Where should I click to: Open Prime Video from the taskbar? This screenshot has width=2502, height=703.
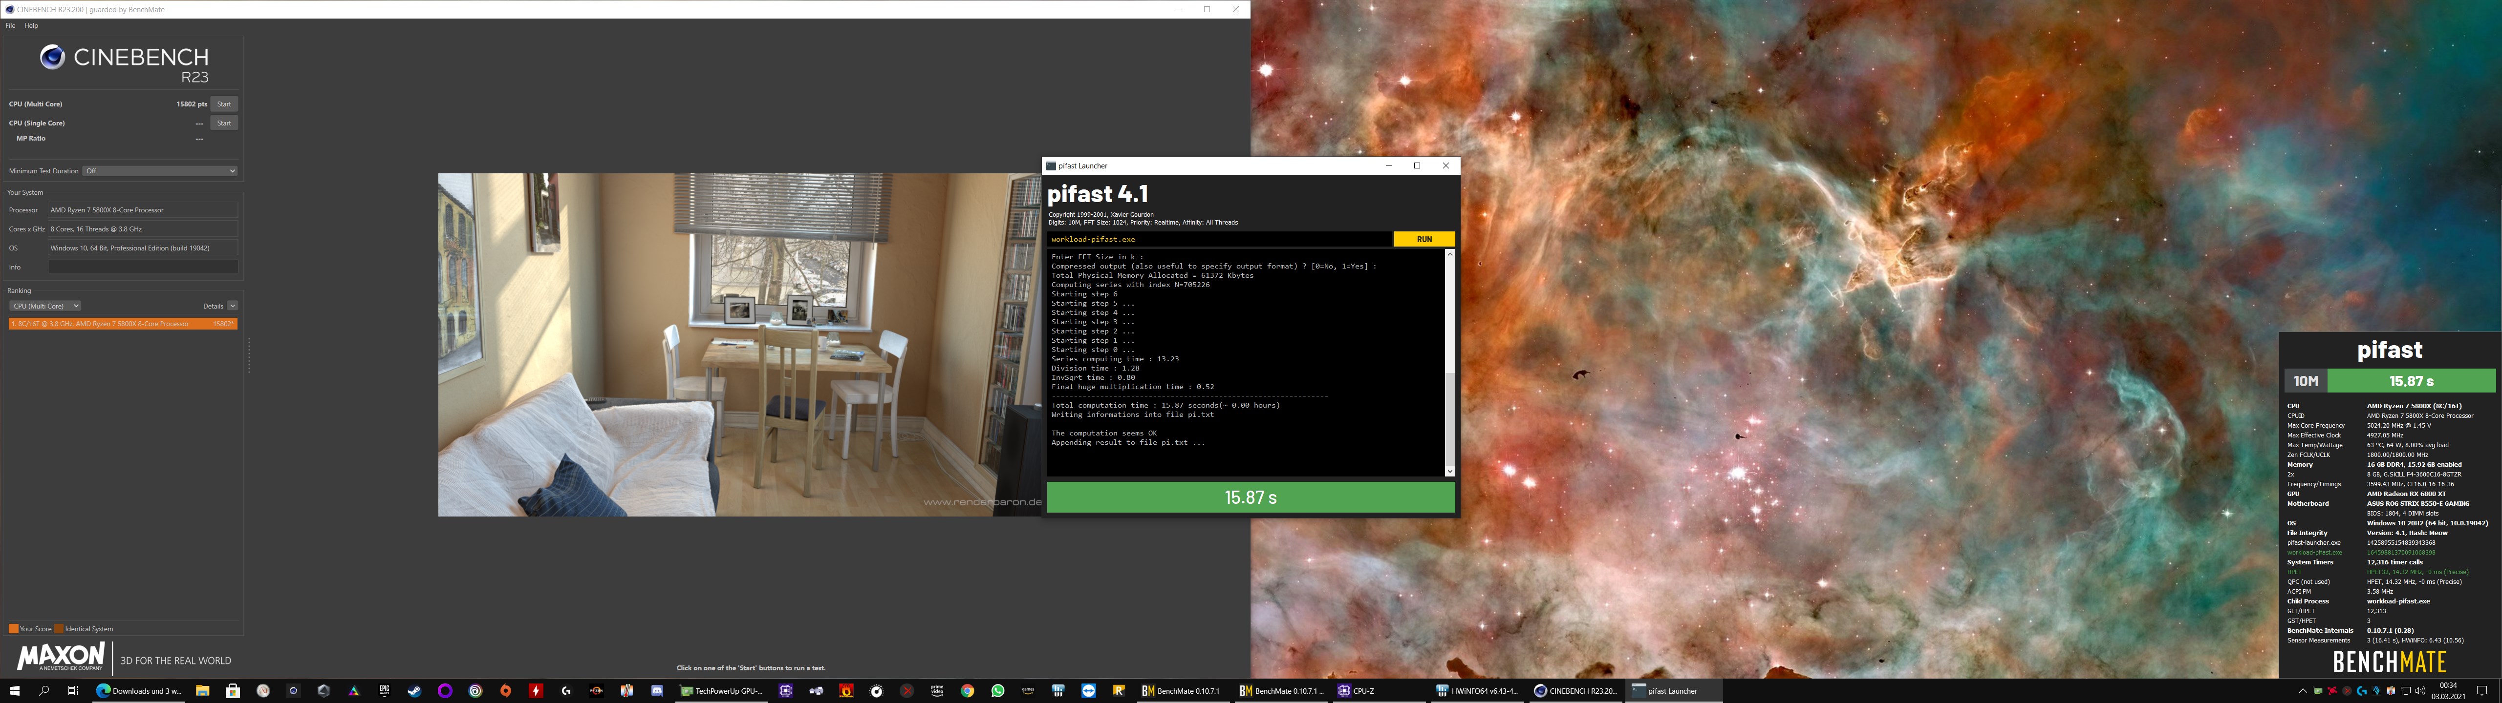[x=936, y=691]
